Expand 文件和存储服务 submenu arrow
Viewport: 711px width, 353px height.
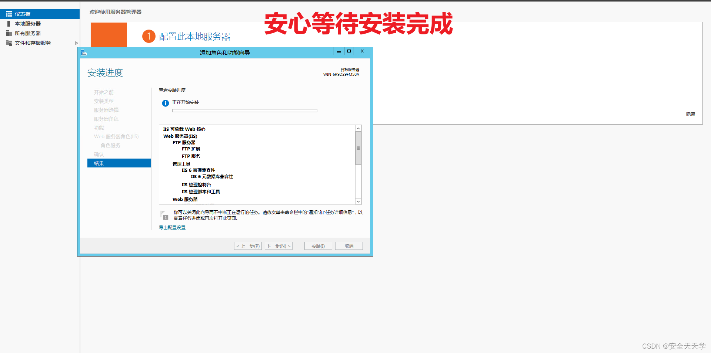point(76,43)
